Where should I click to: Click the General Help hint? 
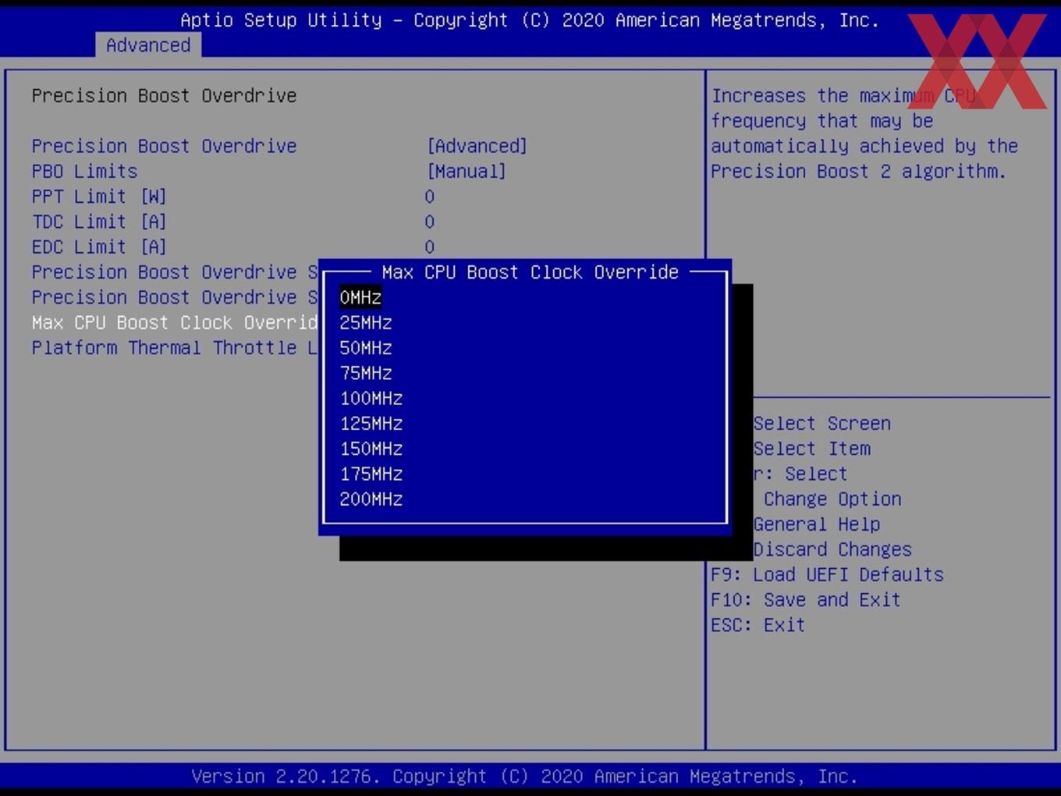click(x=817, y=524)
